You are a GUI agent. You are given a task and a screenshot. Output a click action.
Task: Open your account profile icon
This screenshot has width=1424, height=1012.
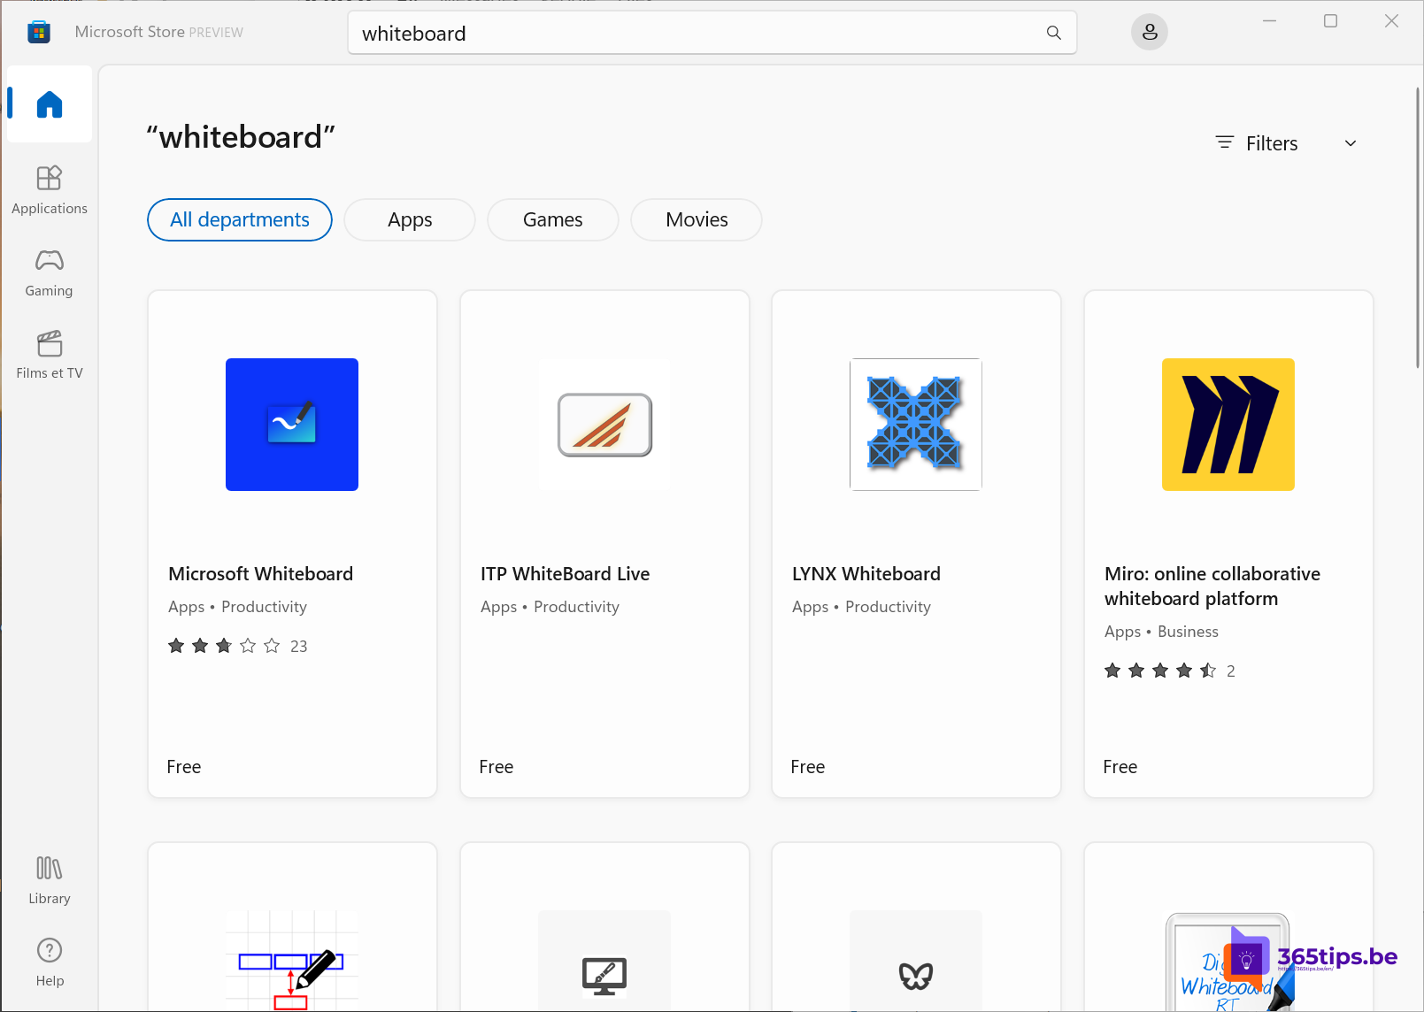(1149, 32)
